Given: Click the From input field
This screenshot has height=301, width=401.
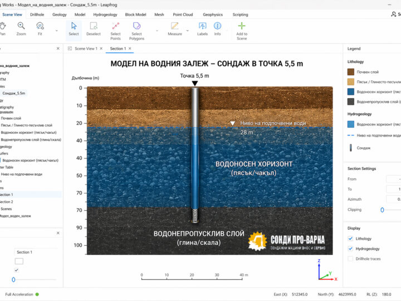Looking at the screenshot, I should [393, 179].
